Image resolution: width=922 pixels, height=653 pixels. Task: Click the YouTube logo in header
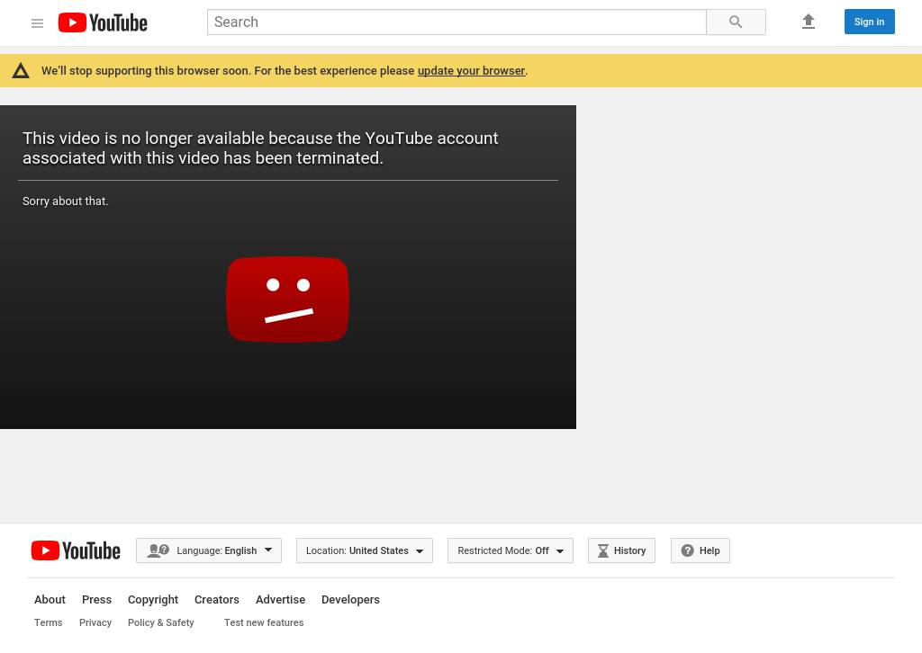click(103, 22)
